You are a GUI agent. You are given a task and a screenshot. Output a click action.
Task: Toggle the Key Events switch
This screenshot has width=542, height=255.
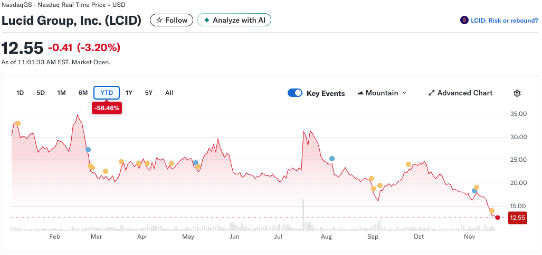(x=295, y=93)
